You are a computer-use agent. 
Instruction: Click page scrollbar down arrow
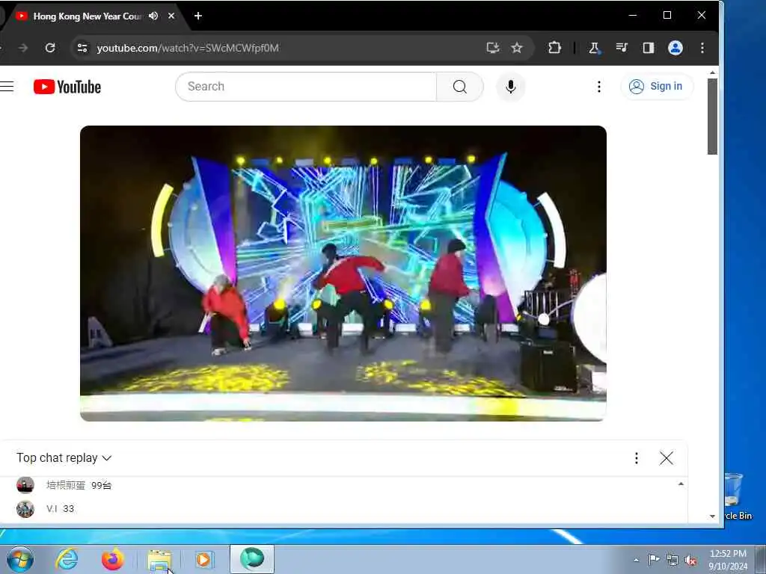pos(712,516)
